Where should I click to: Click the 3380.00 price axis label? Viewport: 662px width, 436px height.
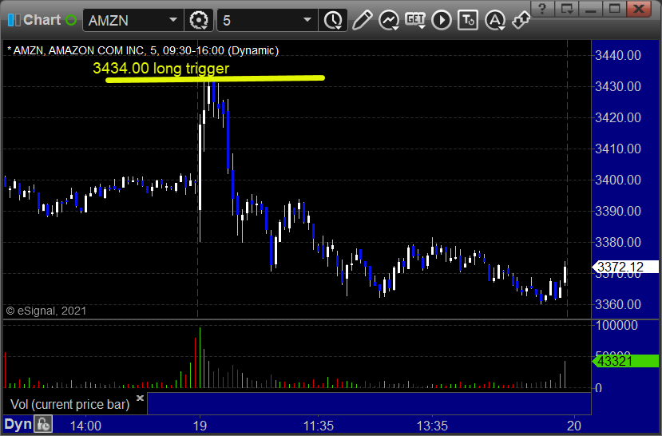tap(617, 242)
